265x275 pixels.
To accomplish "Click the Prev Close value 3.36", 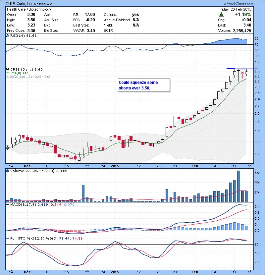I will [x=31, y=31].
